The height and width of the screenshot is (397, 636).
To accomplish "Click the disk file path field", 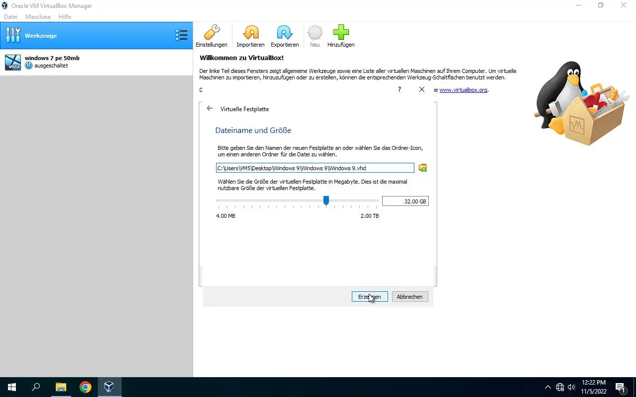I will [315, 168].
